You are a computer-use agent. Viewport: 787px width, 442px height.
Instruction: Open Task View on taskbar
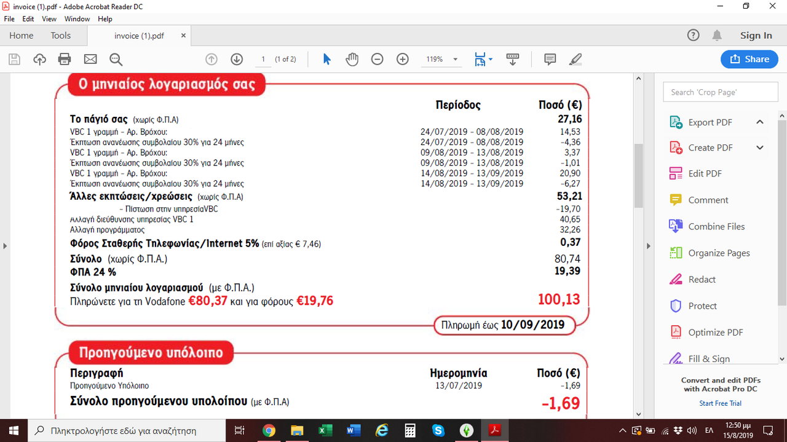(x=240, y=430)
